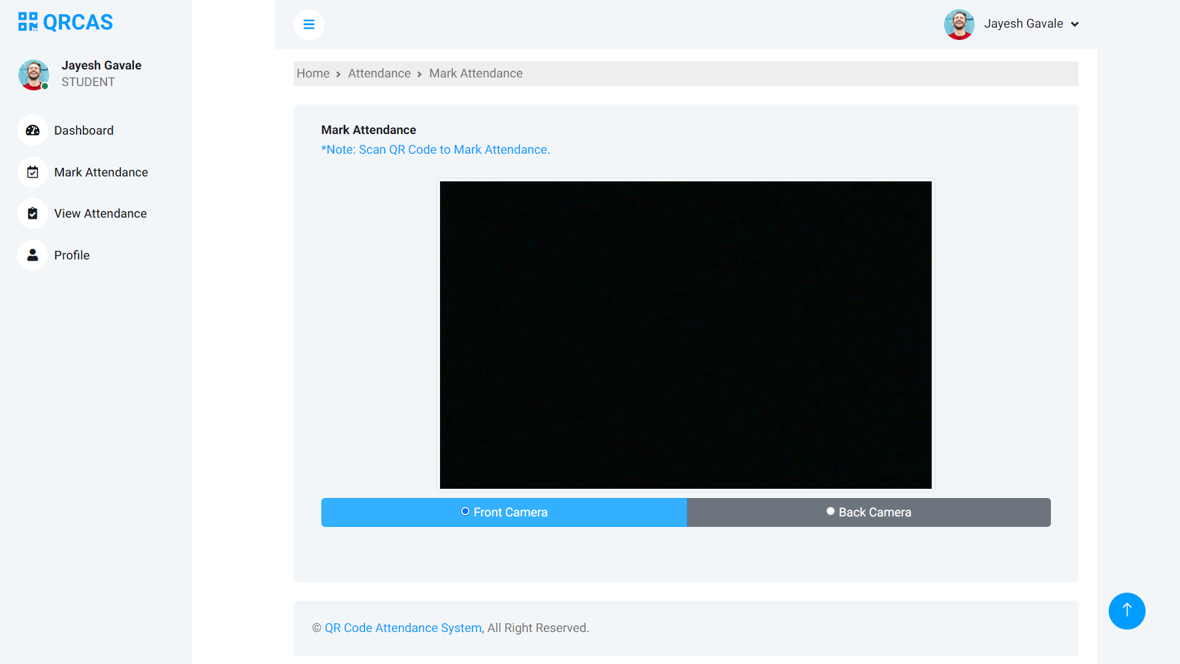The height and width of the screenshot is (664, 1180).
Task: Select the Front Camera radio option
Action: point(465,511)
